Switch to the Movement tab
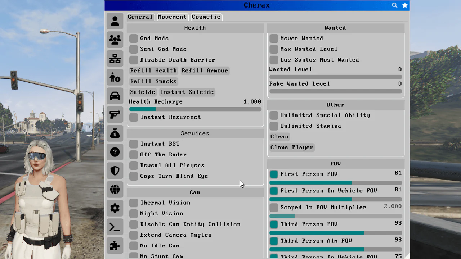Screen dimensions: 461x259 click(x=172, y=17)
